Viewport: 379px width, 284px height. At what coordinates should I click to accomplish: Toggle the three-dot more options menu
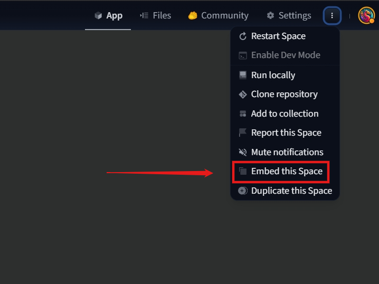click(x=332, y=16)
